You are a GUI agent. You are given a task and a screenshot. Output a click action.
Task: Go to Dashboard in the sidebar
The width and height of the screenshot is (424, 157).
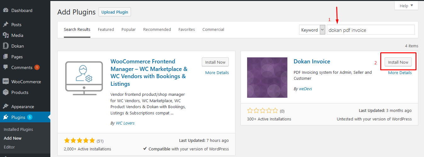click(x=22, y=10)
